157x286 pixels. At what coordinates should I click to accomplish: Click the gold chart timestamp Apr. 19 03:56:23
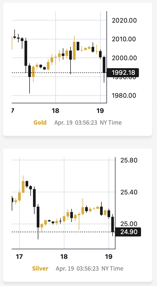tap(76, 122)
